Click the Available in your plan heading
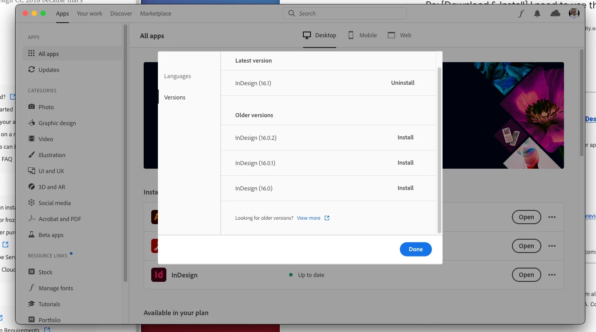 tap(176, 313)
